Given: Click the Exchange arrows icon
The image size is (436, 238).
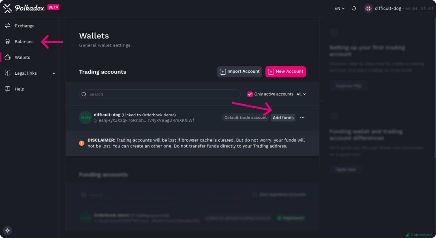Looking at the screenshot, I should [x=7, y=26].
